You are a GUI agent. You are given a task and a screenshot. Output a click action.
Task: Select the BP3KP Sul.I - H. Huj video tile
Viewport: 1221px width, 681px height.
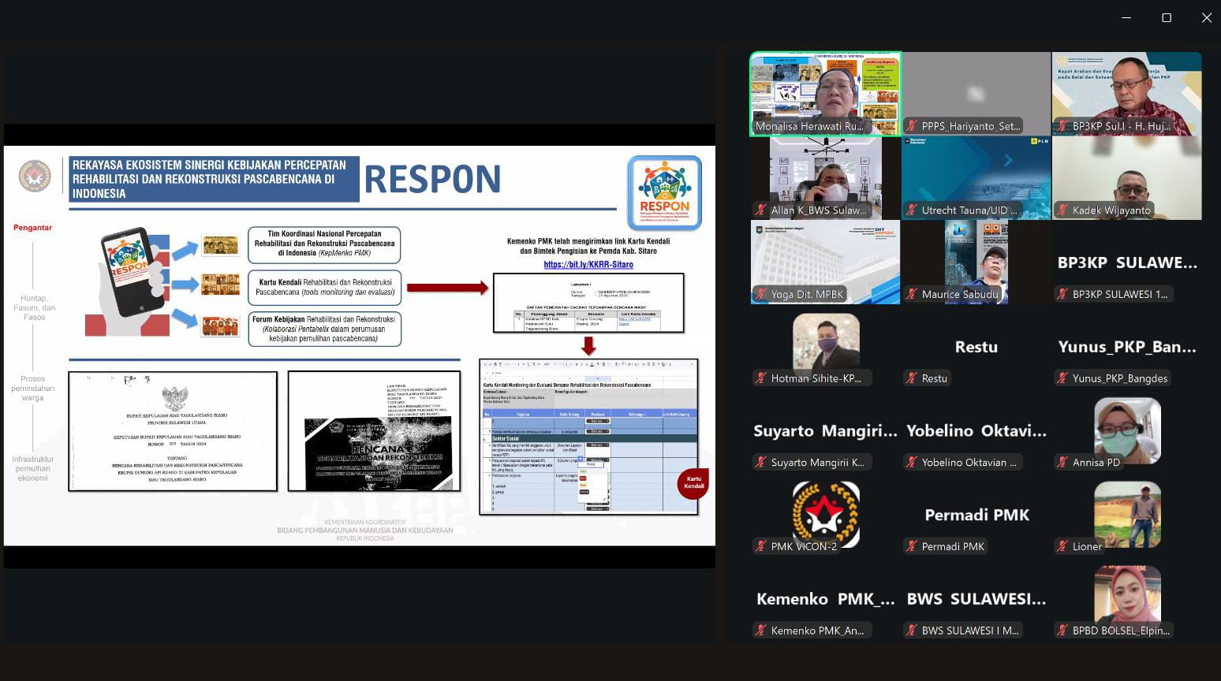click(x=1126, y=94)
